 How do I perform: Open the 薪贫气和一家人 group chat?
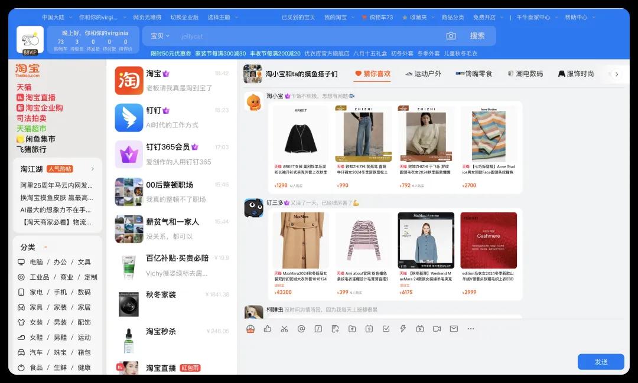tap(172, 228)
